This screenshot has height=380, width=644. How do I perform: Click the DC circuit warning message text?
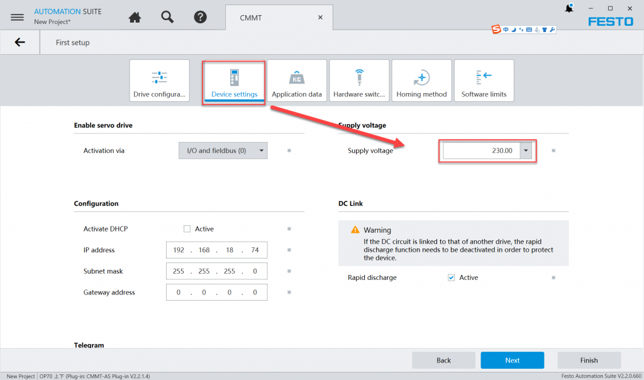pyautogui.click(x=458, y=250)
